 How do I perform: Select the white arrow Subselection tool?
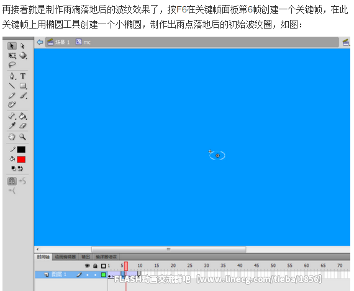[22, 46]
